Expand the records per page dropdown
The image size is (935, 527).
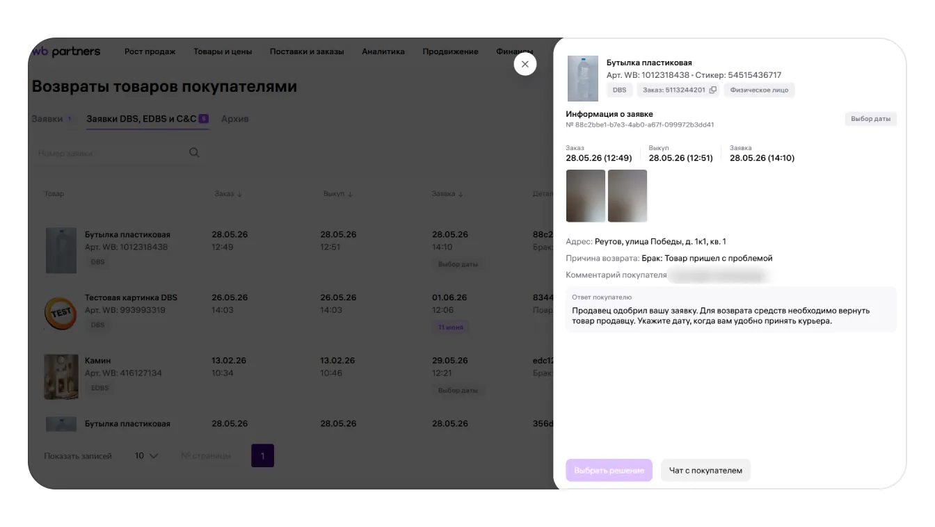click(x=147, y=456)
